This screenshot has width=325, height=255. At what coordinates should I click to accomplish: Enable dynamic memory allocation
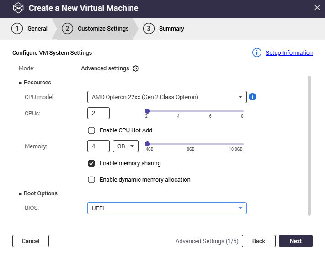(x=91, y=180)
